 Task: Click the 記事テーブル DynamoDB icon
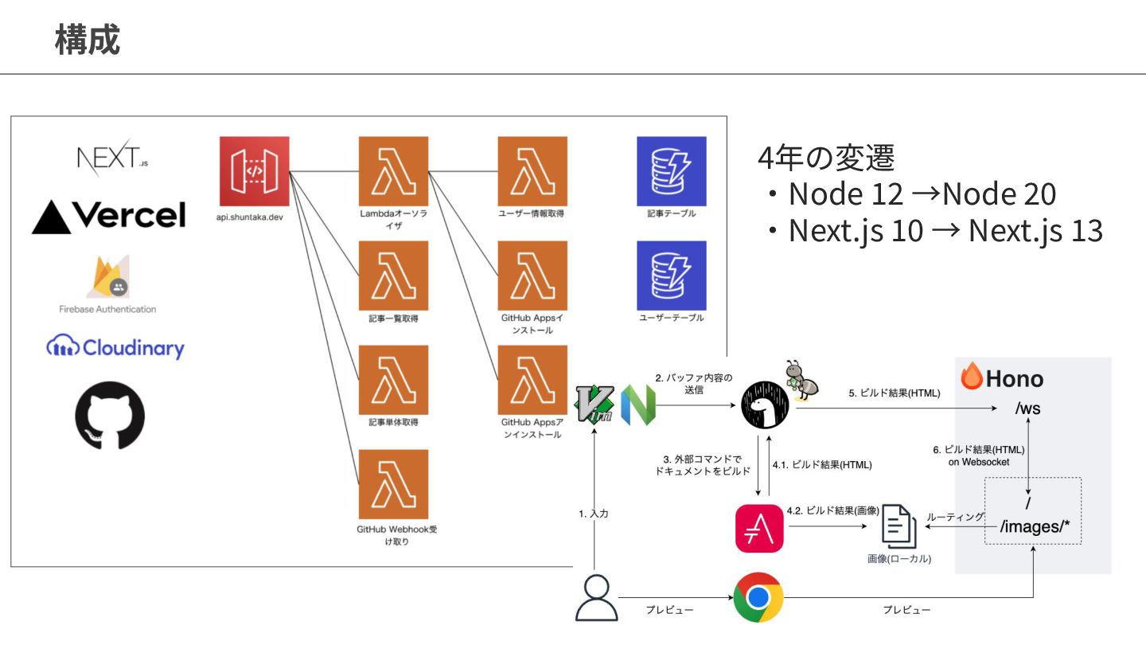[672, 171]
